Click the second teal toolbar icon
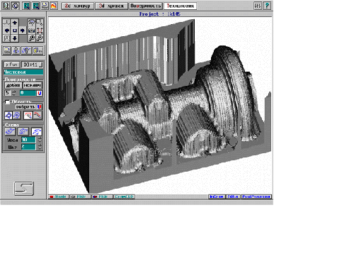 coord(35,6)
